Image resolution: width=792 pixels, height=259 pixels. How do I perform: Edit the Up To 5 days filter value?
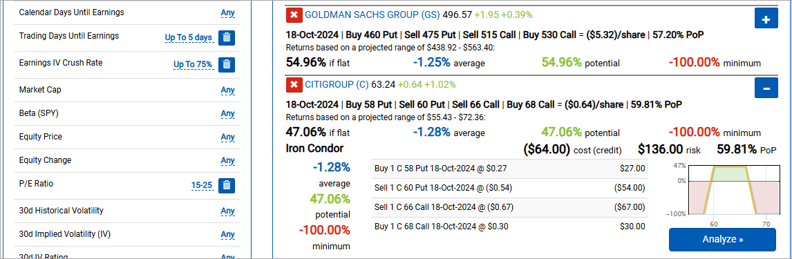click(x=189, y=38)
